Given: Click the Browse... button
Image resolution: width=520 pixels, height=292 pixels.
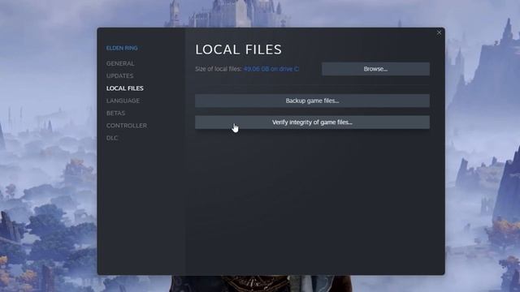Looking at the screenshot, I should pos(375,69).
